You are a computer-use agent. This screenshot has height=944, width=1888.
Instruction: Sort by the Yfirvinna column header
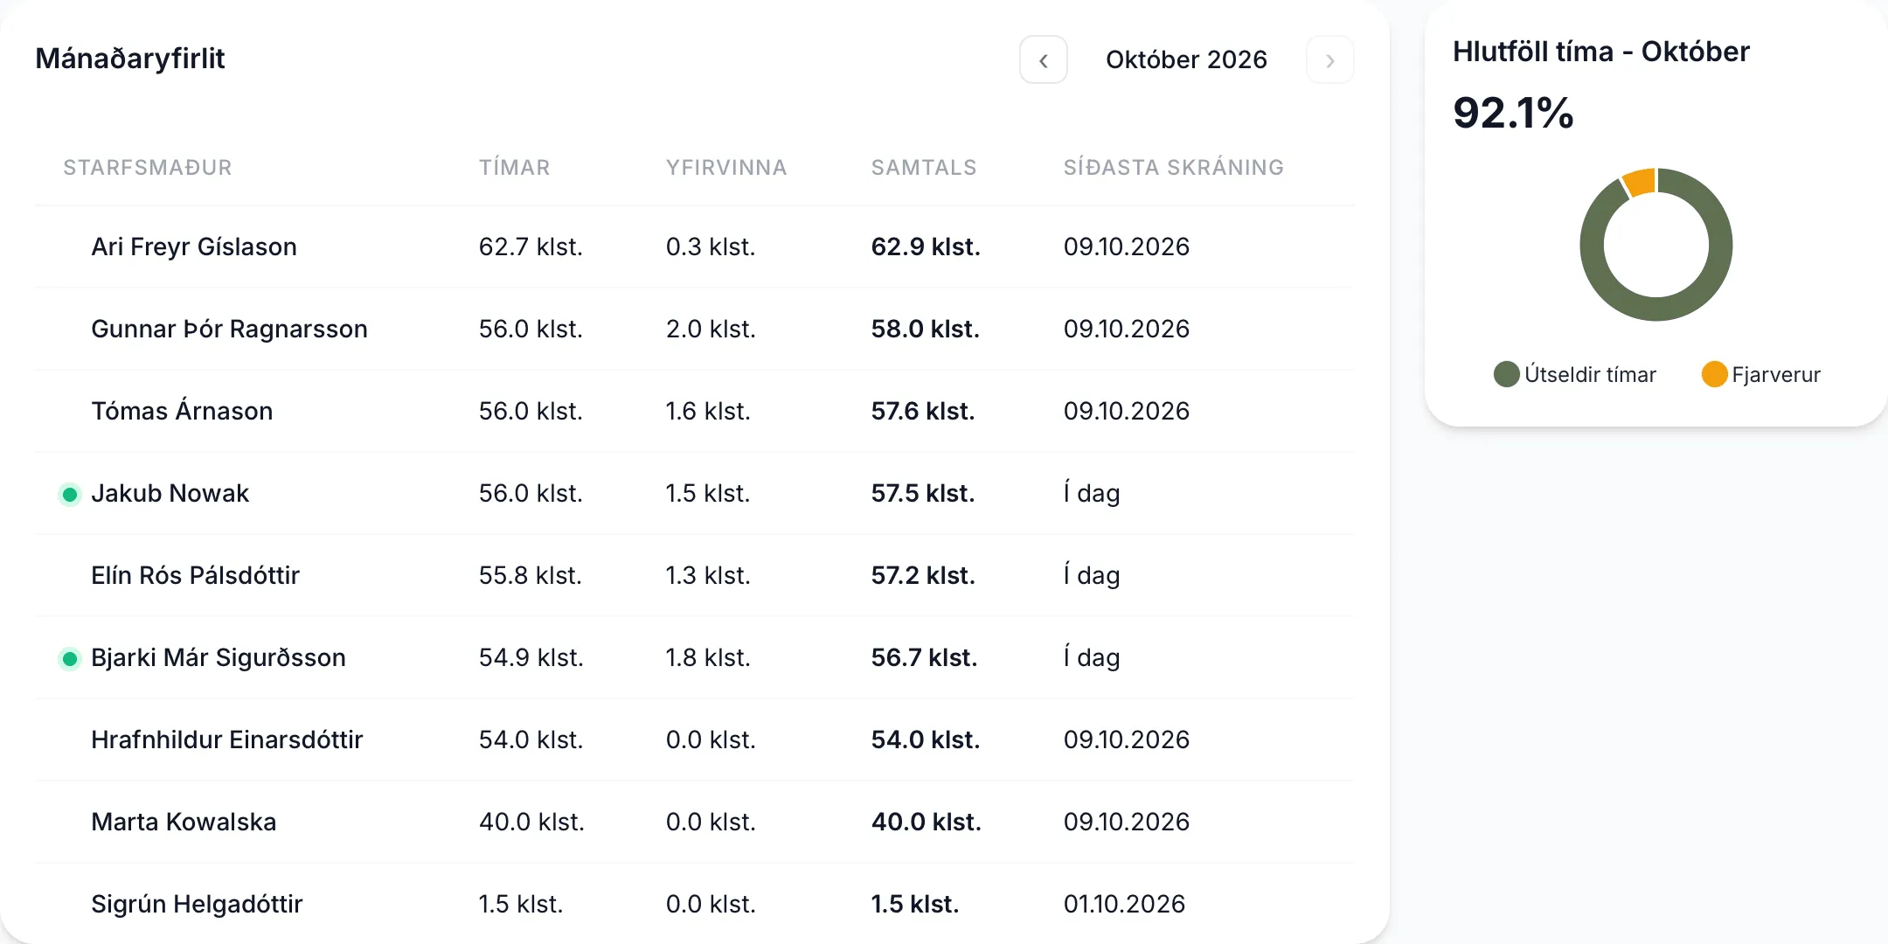tap(726, 167)
